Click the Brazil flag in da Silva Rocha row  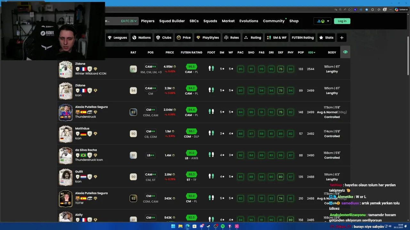(84, 155)
